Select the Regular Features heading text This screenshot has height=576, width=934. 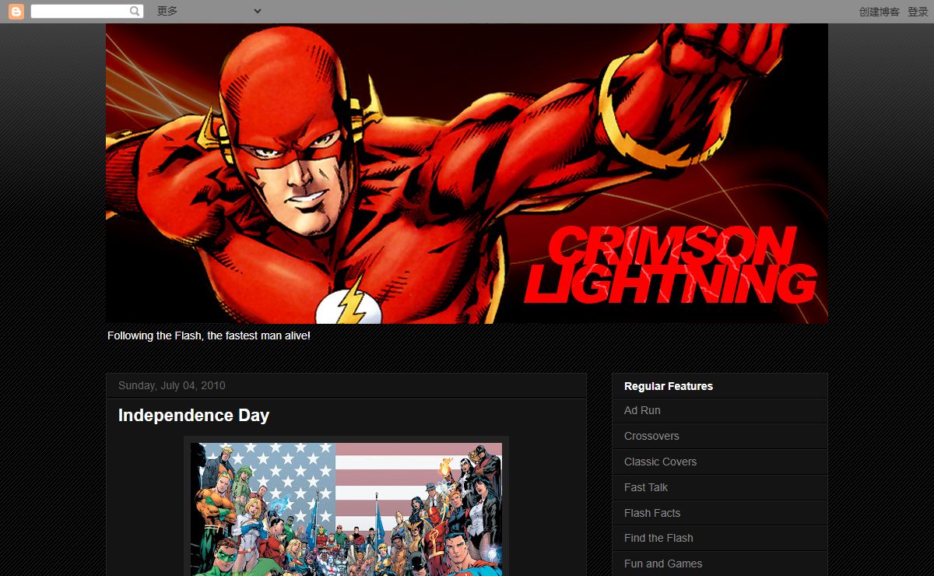(669, 386)
